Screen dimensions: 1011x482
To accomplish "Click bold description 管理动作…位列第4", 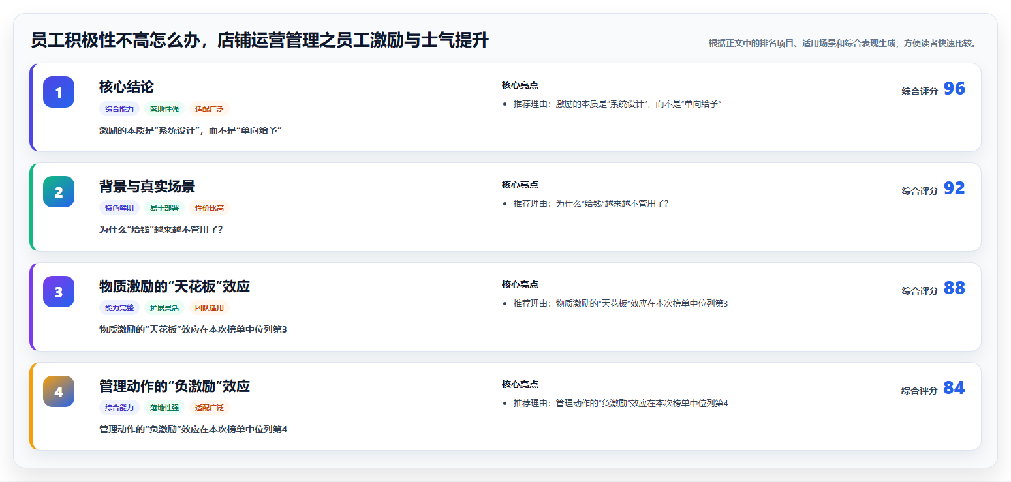I will 193,430.
